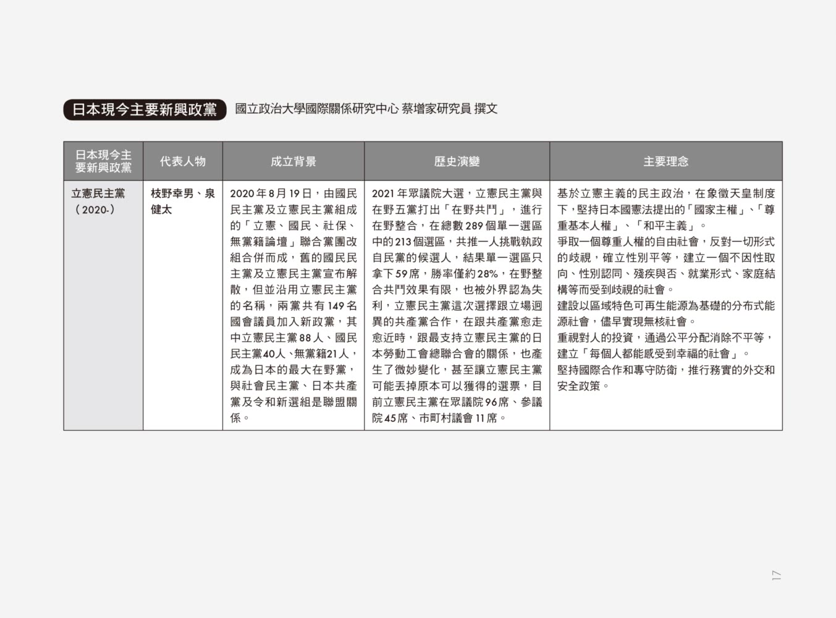Click line 中立憲民主黨88人、國民
The height and width of the screenshot is (618, 836).
click(293, 338)
